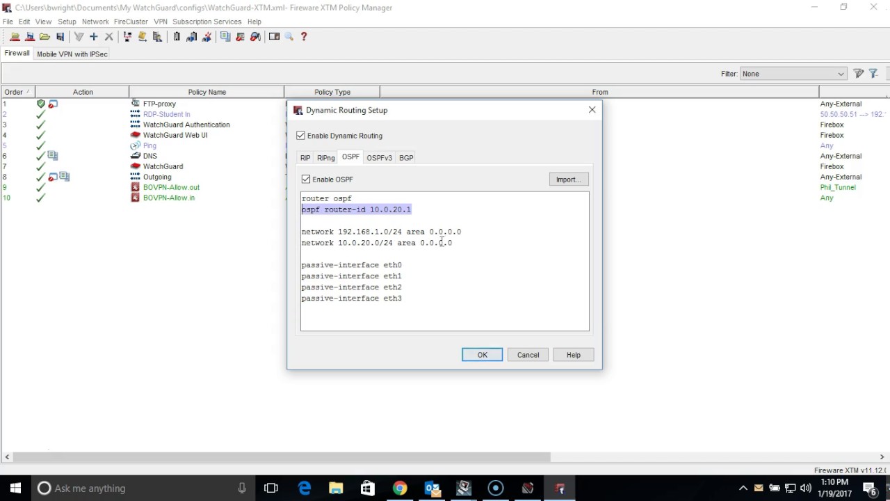The image size is (890, 501).
Task: Open File Explorer from the taskbar
Action: [x=336, y=488]
